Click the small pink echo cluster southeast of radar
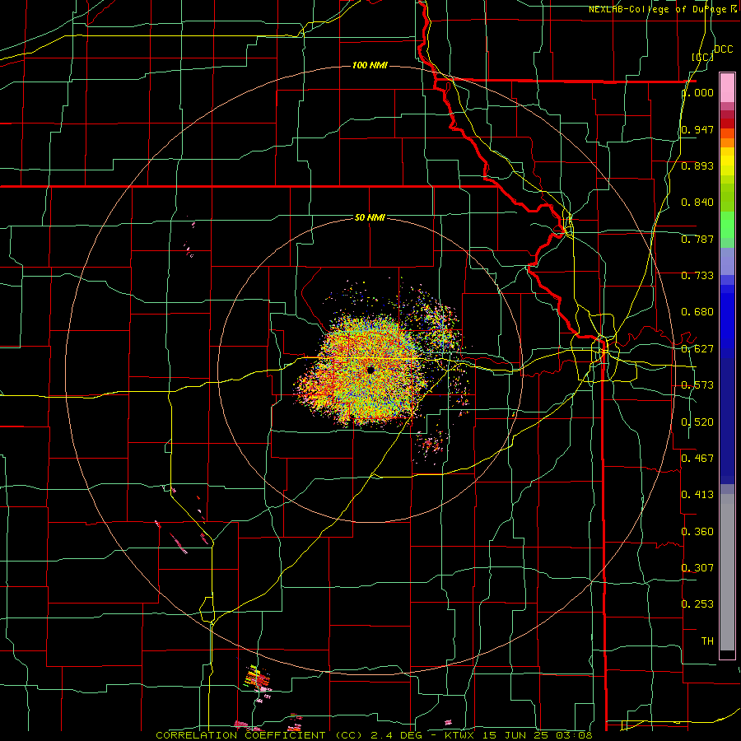 pyautogui.click(x=431, y=445)
